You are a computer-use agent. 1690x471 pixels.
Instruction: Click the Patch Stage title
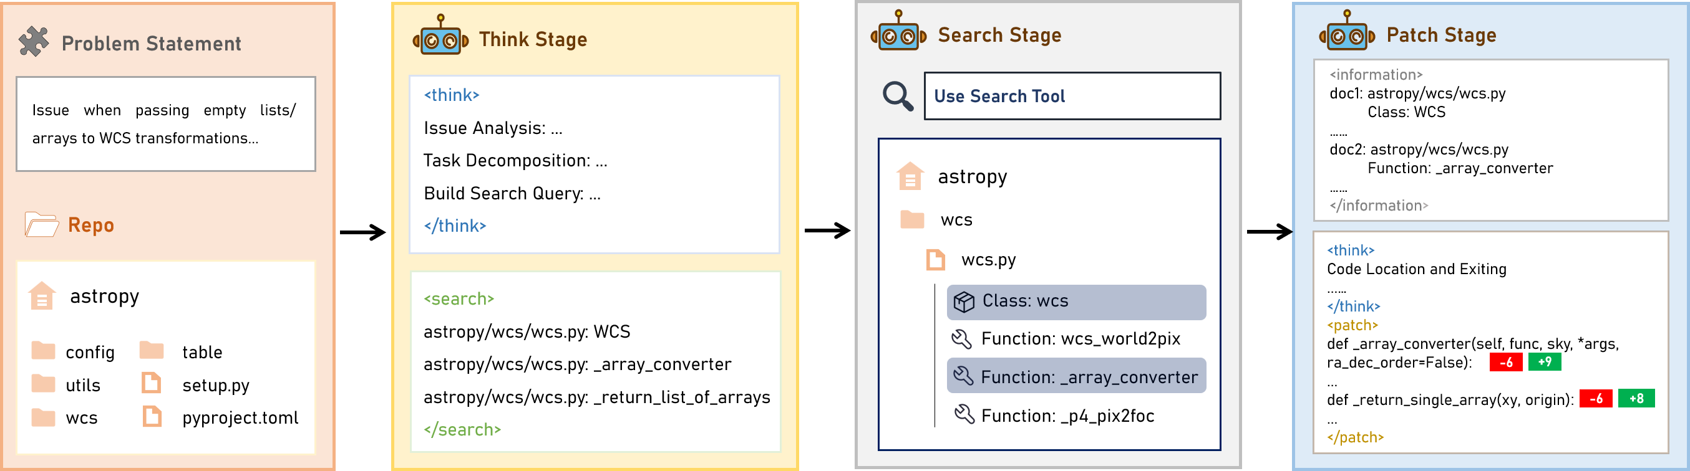tap(1440, 35)
